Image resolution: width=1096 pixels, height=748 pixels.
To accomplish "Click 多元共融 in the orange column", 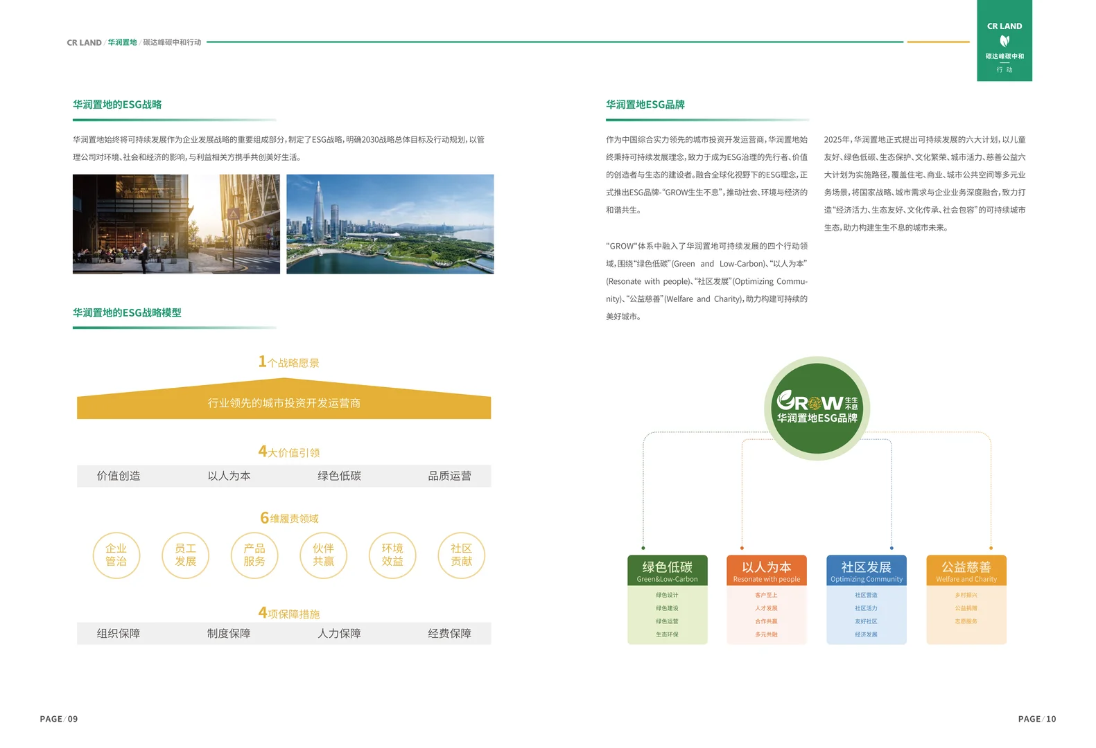I will [x=766, y=634].
